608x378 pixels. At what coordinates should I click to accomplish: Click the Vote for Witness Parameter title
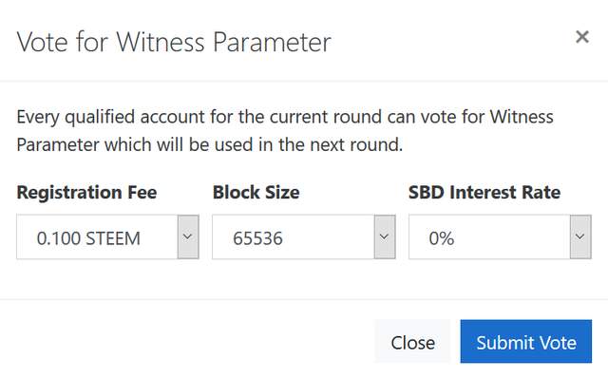[174, 42]
